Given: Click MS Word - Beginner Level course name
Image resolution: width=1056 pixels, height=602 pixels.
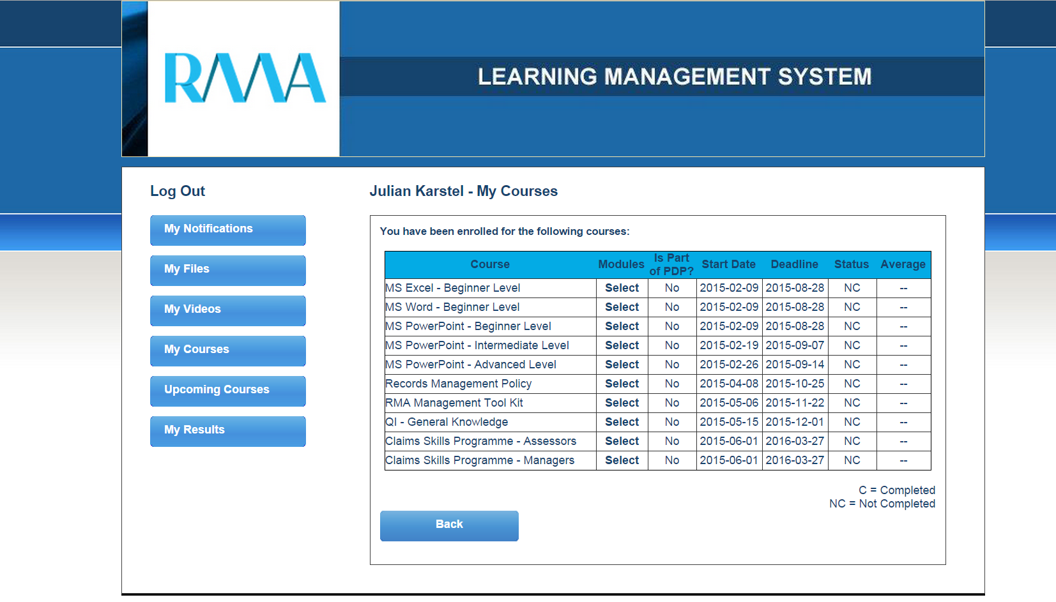Looking at the screenshot, I should [x=452, y=307].
